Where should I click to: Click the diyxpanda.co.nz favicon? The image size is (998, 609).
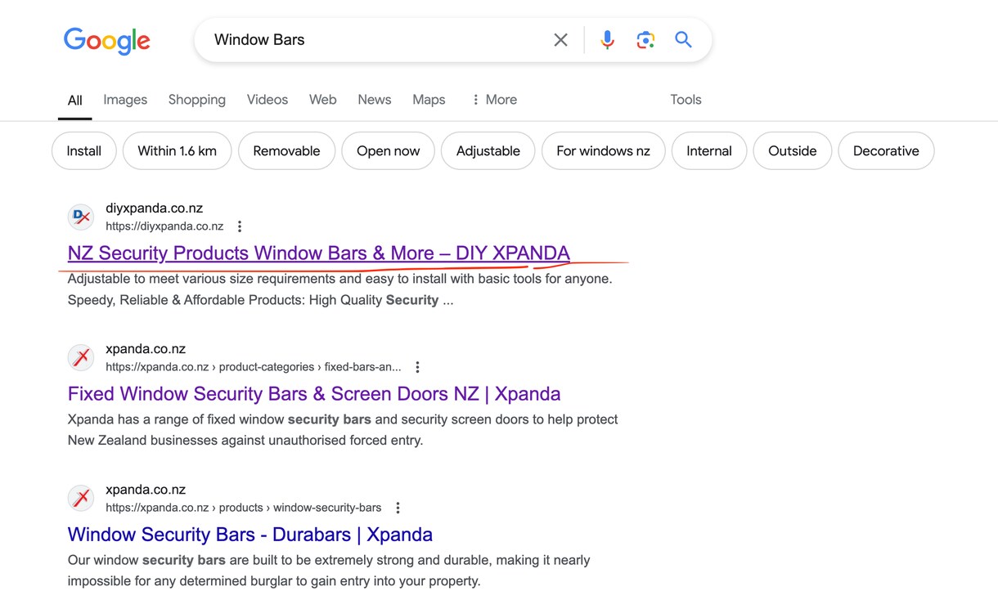[81, 217]
